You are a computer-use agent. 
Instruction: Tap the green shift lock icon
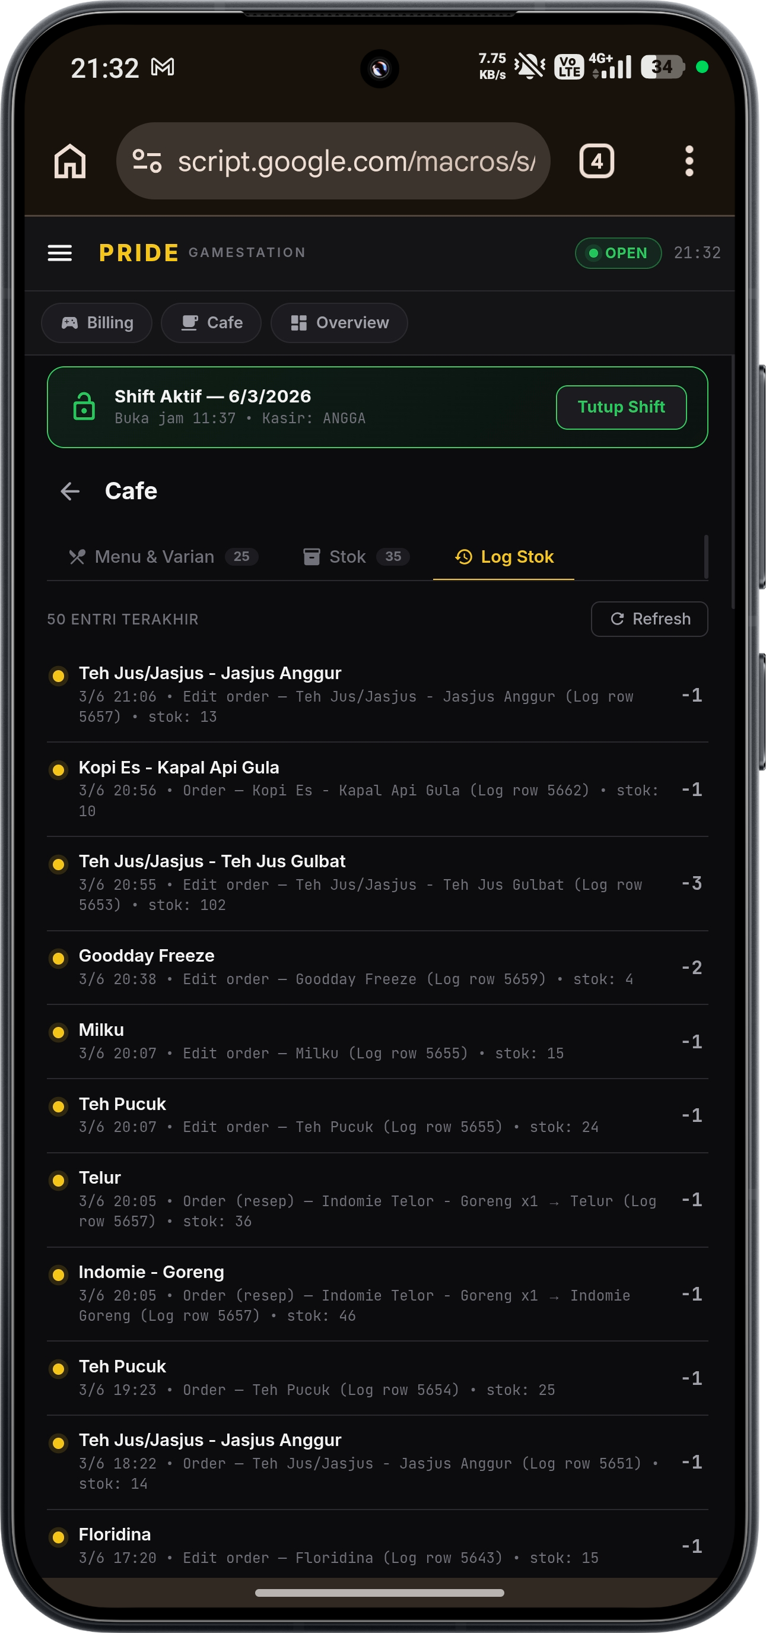tap(84, 407)
